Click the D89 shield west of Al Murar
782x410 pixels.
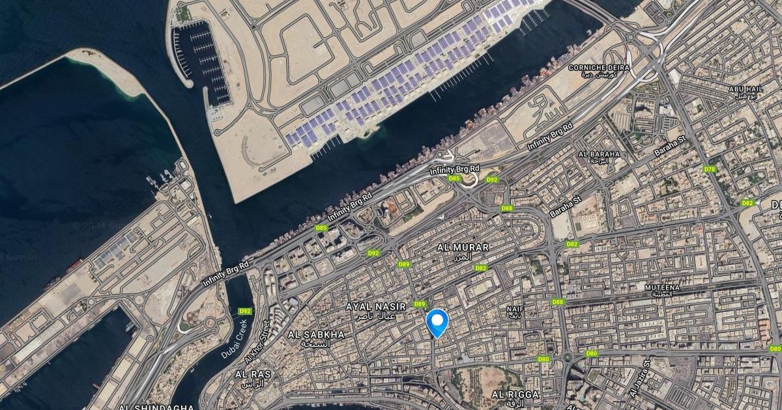404,264
